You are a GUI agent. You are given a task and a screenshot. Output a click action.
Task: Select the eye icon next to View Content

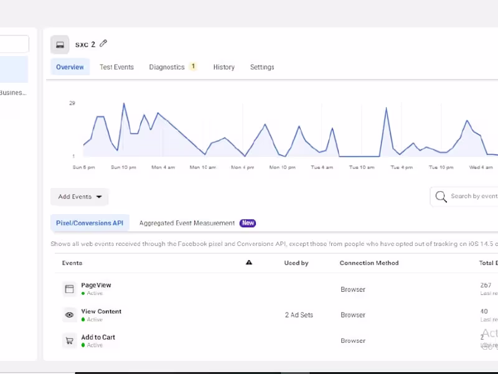click(69, 315)
